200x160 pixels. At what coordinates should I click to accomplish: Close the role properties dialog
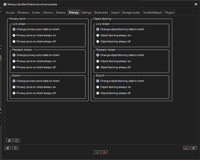[196, 4]
